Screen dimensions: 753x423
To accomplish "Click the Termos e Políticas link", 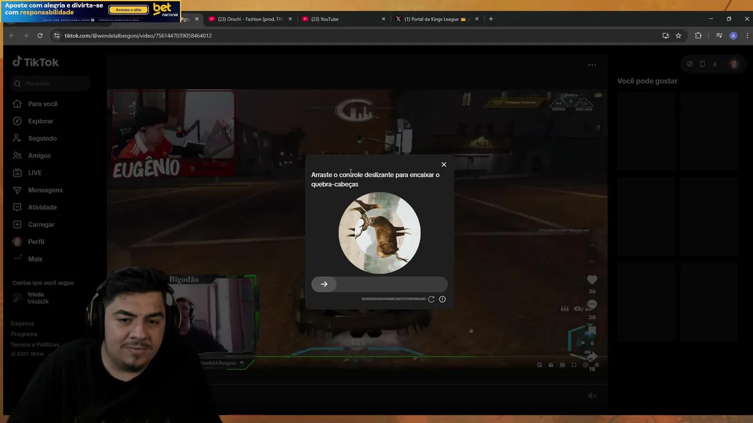I will coord(35,345).
